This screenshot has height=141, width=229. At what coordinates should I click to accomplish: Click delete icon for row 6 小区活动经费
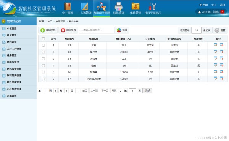(x=221, y=78)
